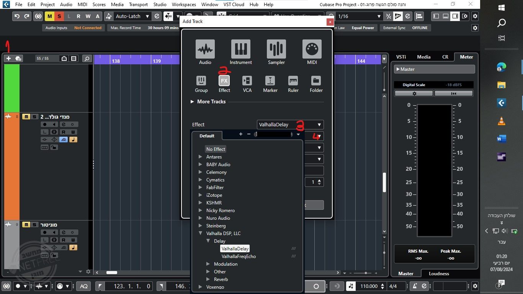Select the Audio track type icon

[x=205, y=49]
